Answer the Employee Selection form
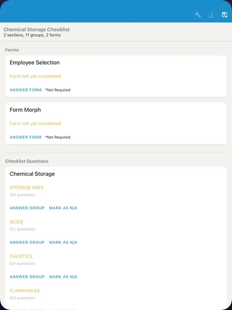Viewport: 232px width, 310px height. (26, 90)
